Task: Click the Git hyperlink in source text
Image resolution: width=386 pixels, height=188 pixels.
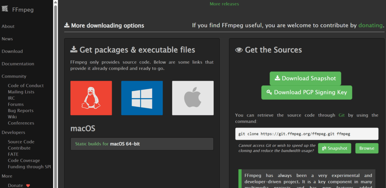Action: (342, 115)
